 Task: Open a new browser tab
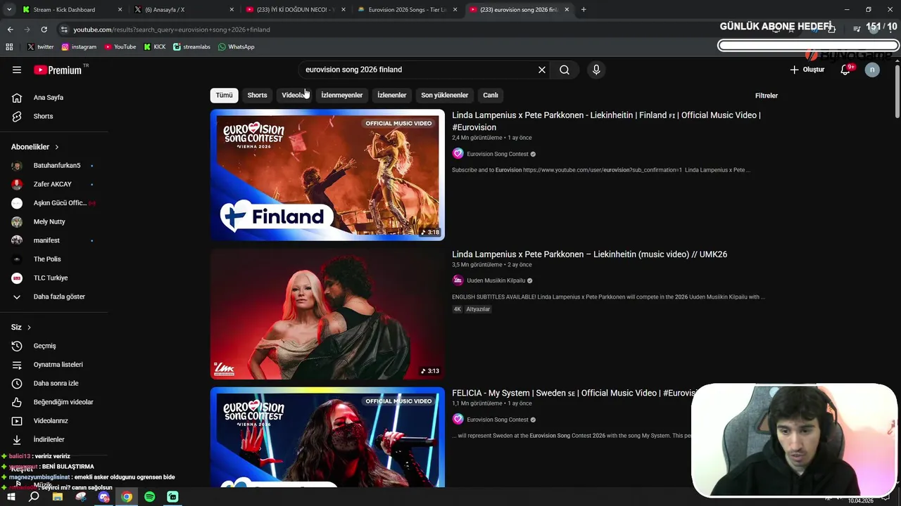(584, 10)
